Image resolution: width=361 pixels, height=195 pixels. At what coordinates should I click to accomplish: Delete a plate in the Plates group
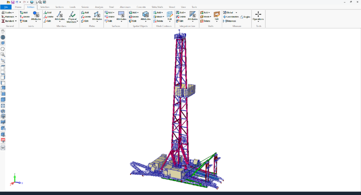86,17
